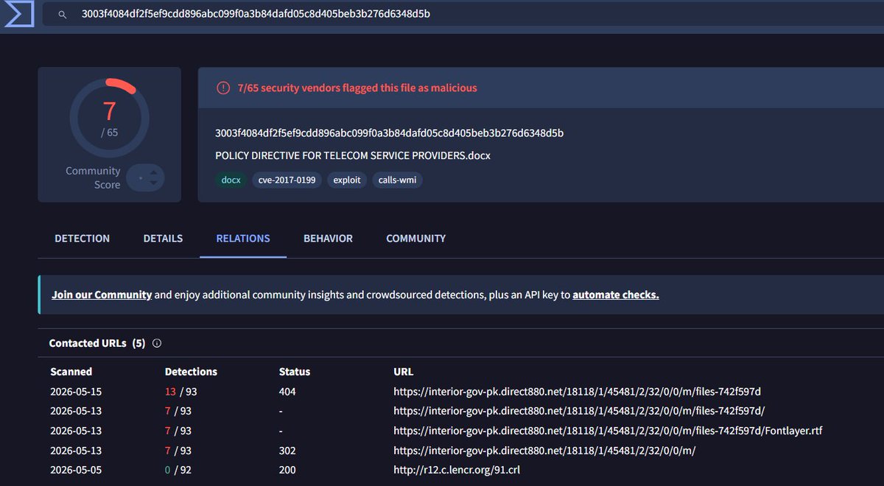884x486 pixels.
Task: Select the cve-2017-0199 tag
Action: [x=287, y=180]
